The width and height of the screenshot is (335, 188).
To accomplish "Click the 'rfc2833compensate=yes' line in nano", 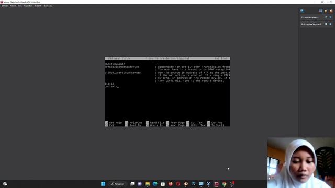I will point(122,67).
